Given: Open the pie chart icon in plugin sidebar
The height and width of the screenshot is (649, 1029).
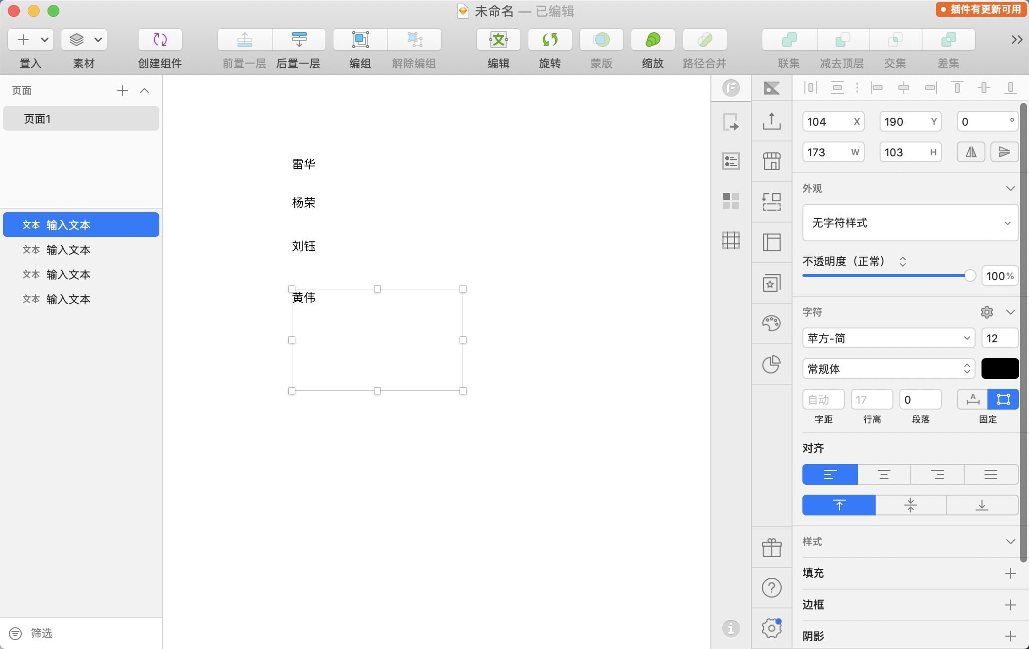Looking at the screenshot, I should 772,365.
